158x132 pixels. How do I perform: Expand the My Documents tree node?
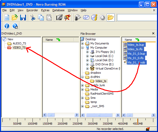tap(82, 43)
